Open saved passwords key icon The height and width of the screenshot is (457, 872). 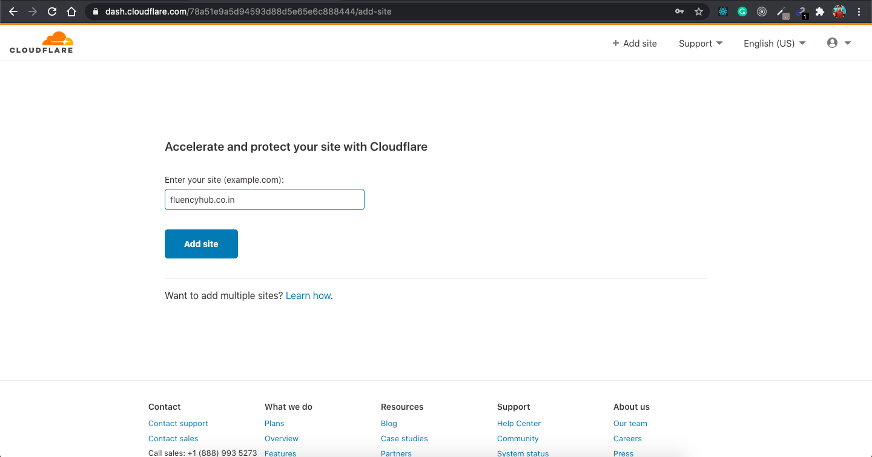click(x=679, y=12)
